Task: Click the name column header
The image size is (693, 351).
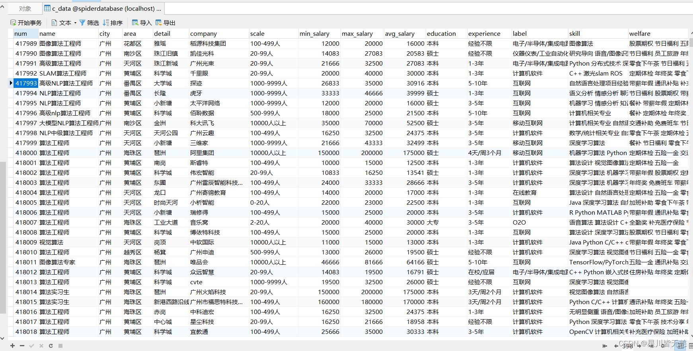Action: [68, 33]
